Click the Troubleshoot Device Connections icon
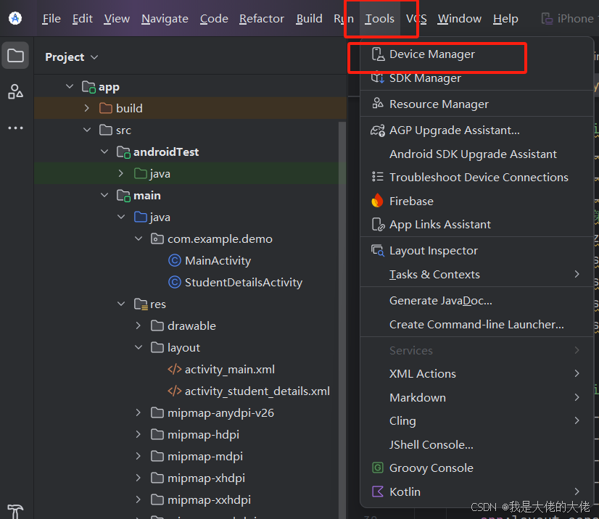Screen dimensions: 599x519 click(378, 177)
